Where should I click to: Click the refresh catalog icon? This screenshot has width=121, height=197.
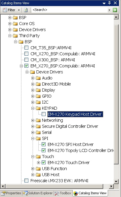point(26,10)
